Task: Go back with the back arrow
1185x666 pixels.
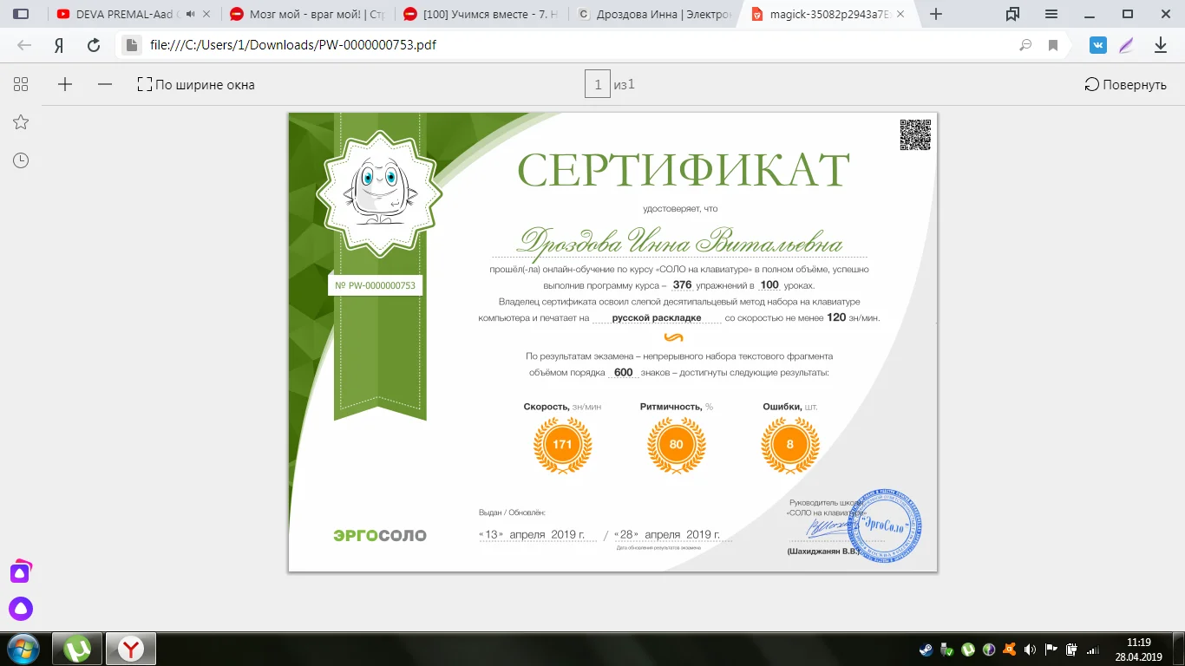Action: pyautogui.click(x=24, y=45)
